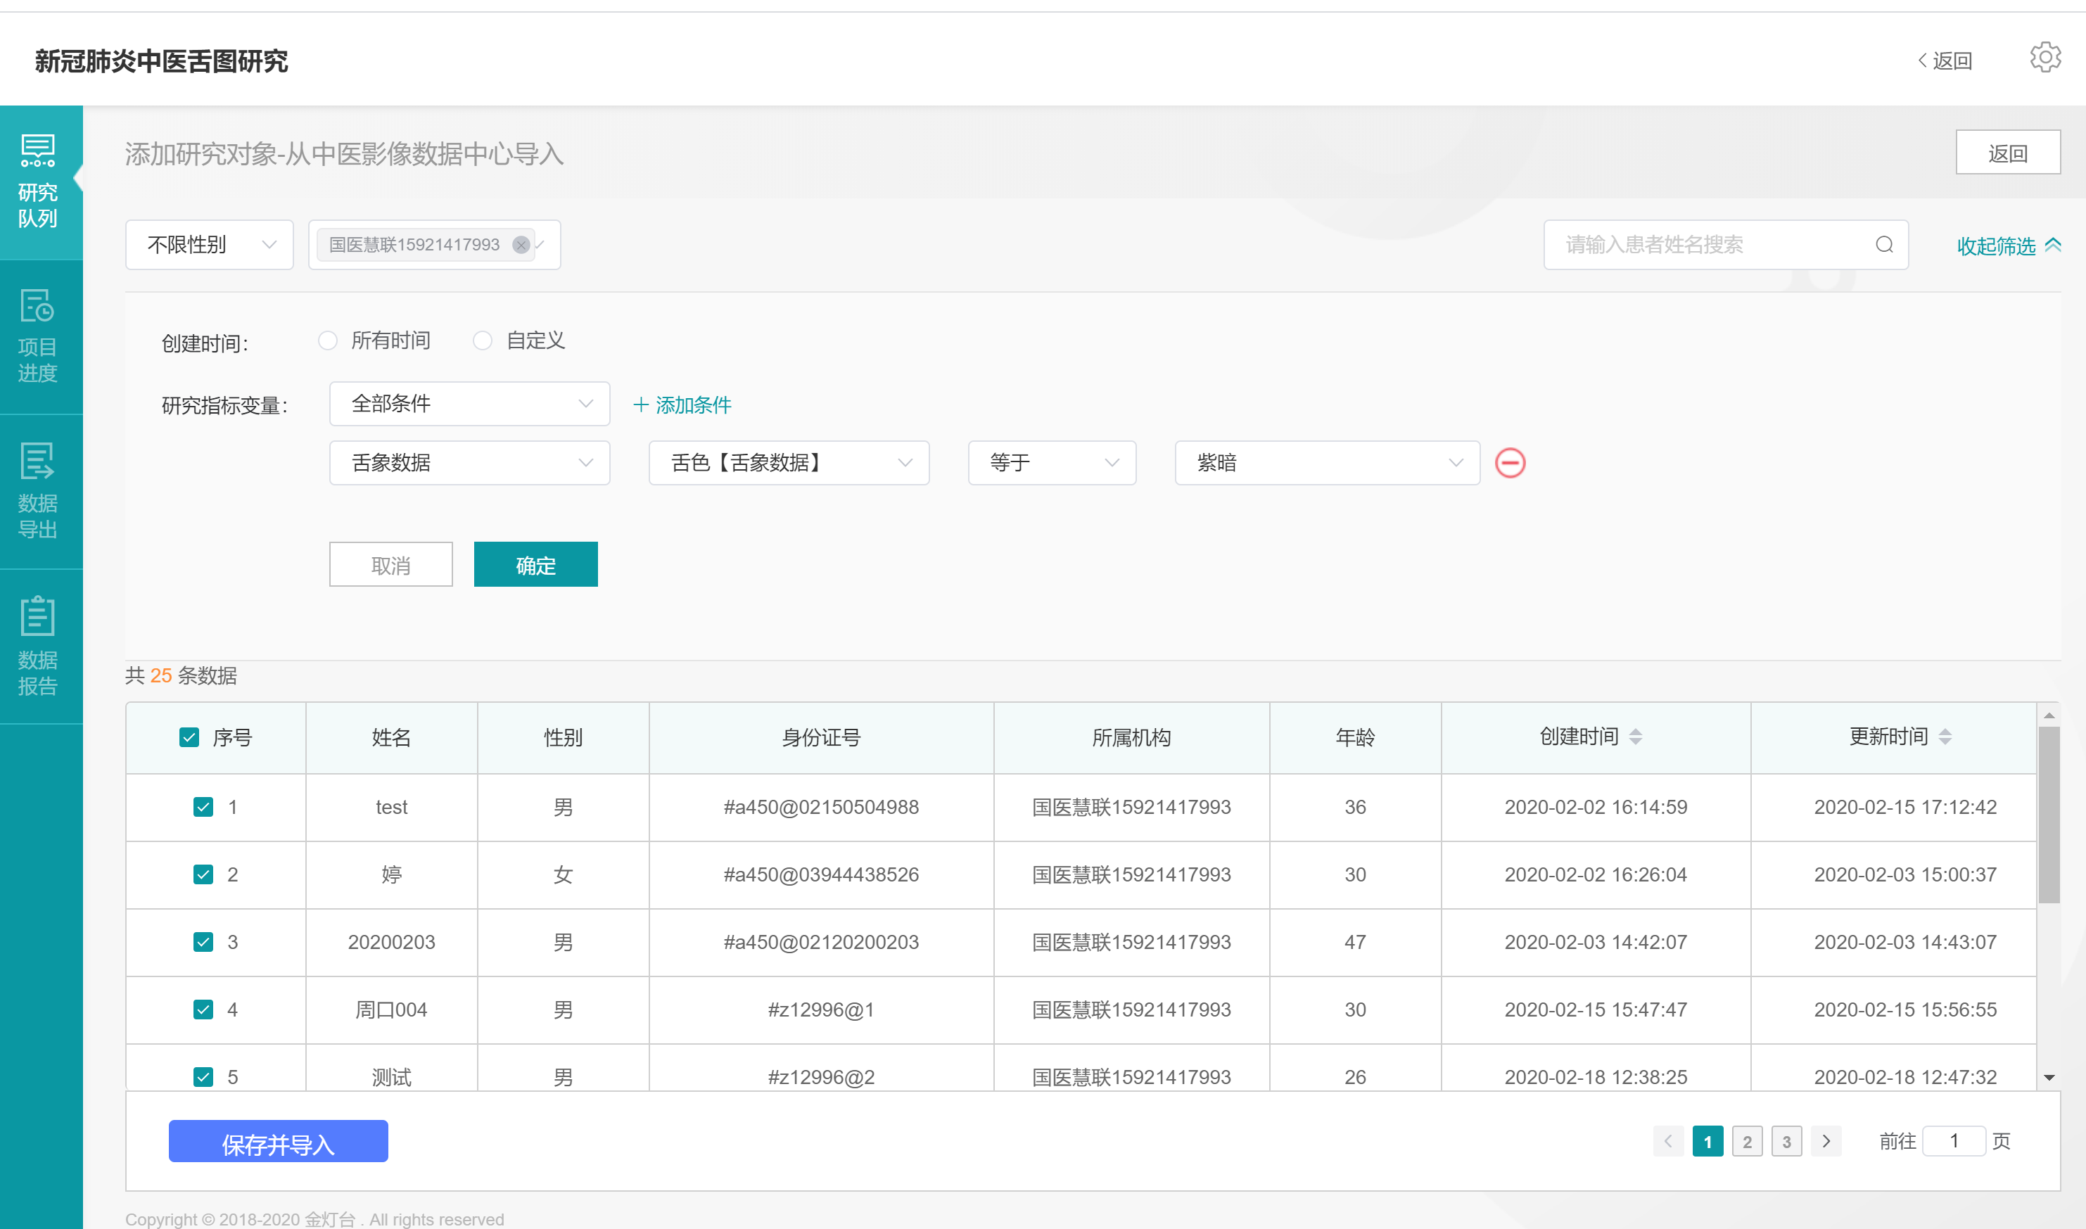This screenshot has height=1229, width=2086.
Task: Open the 数据报告 sidebar icon
Action: point(38,647)
